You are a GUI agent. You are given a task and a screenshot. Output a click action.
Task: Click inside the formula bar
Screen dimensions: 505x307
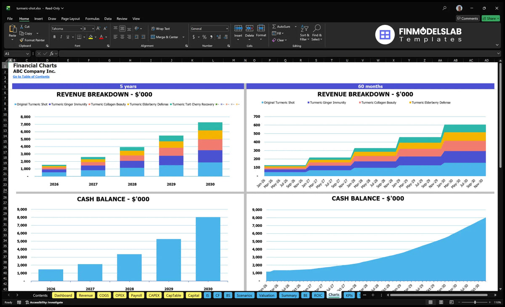[x=280, y=54]
